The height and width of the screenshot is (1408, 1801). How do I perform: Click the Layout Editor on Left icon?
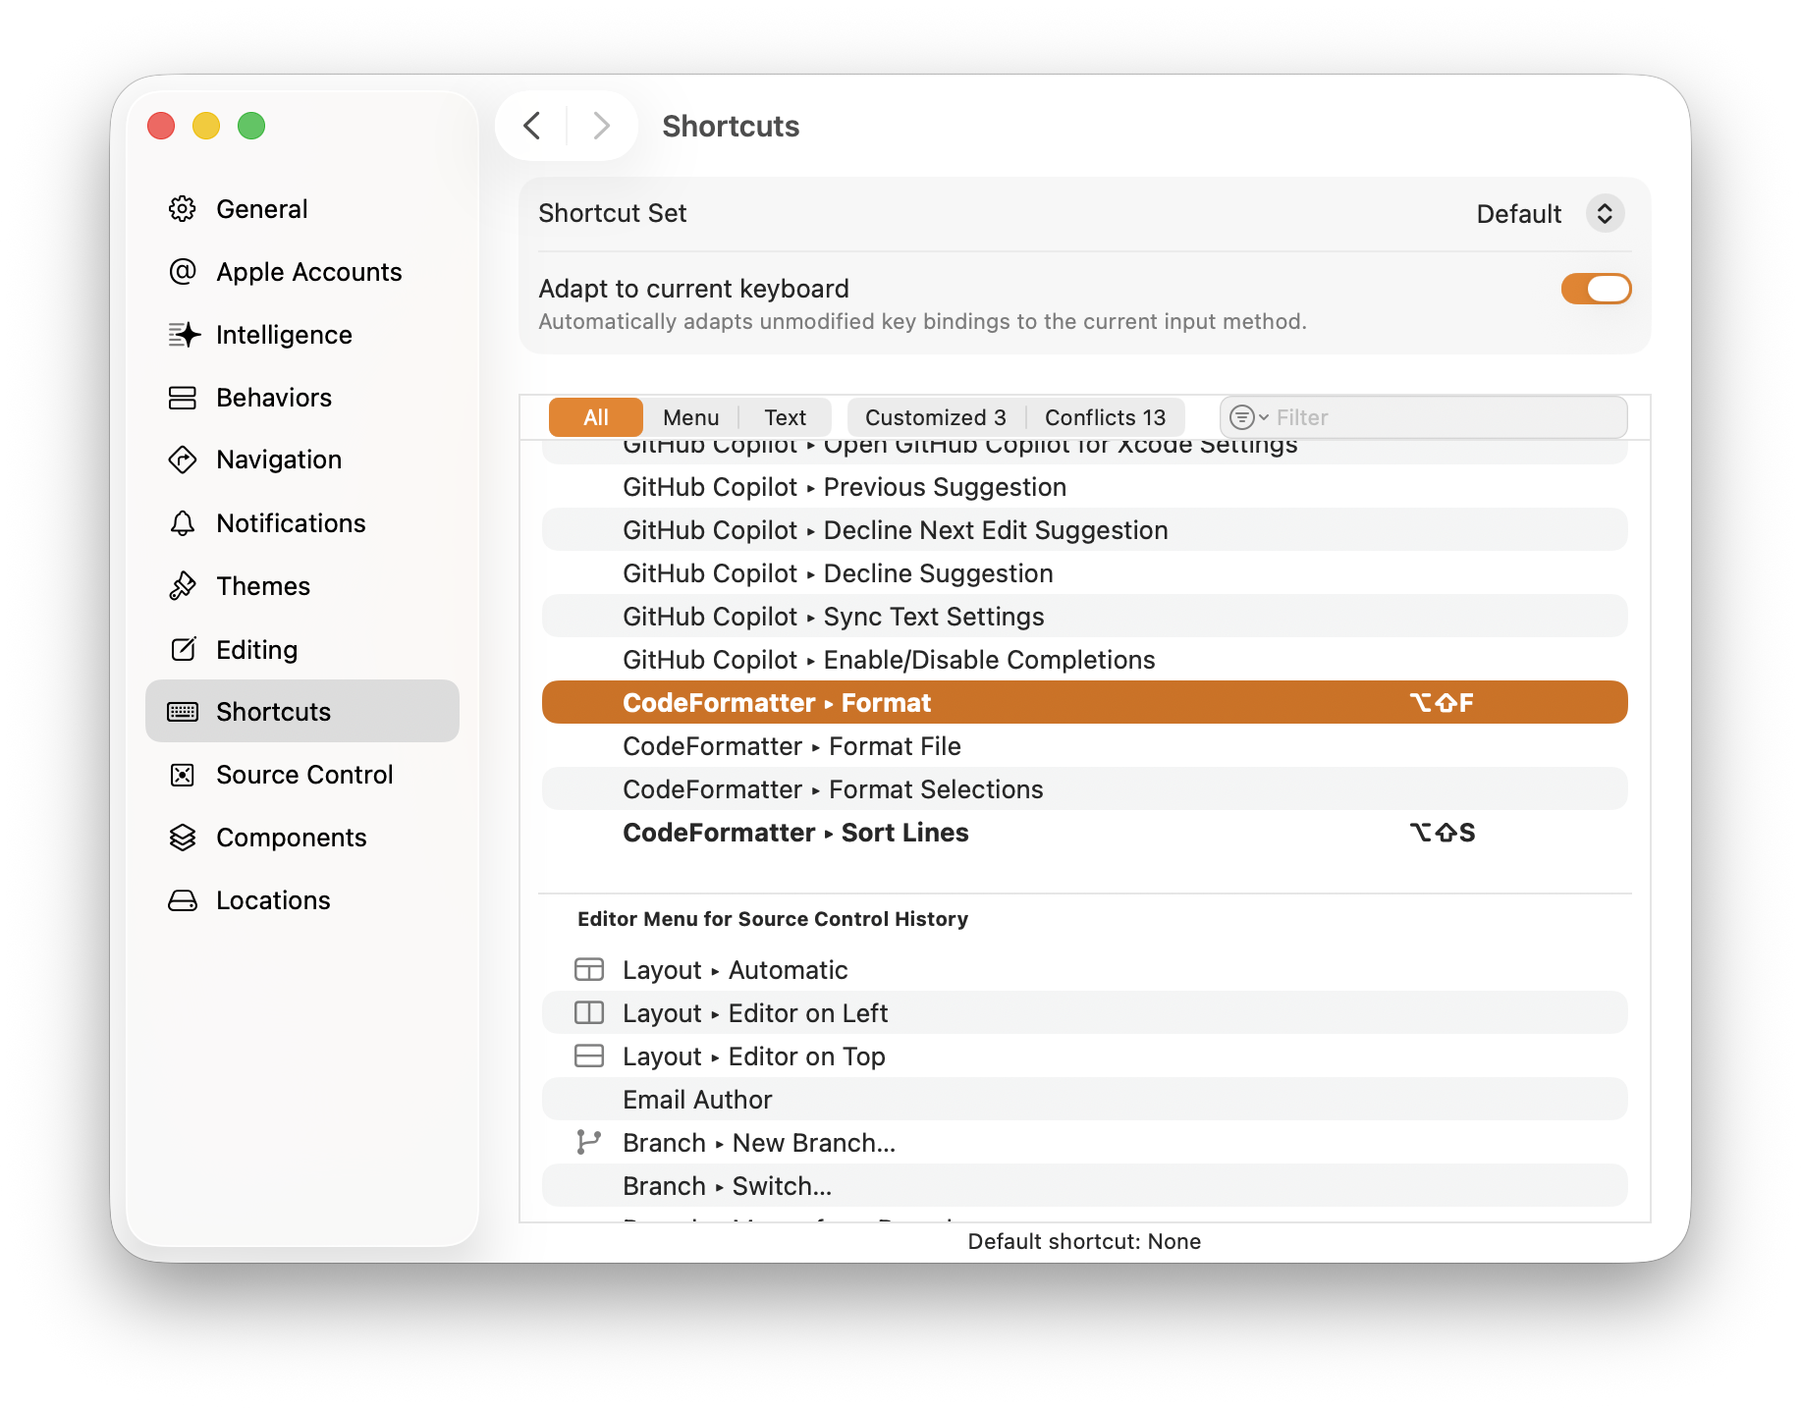click(590, 1012)
